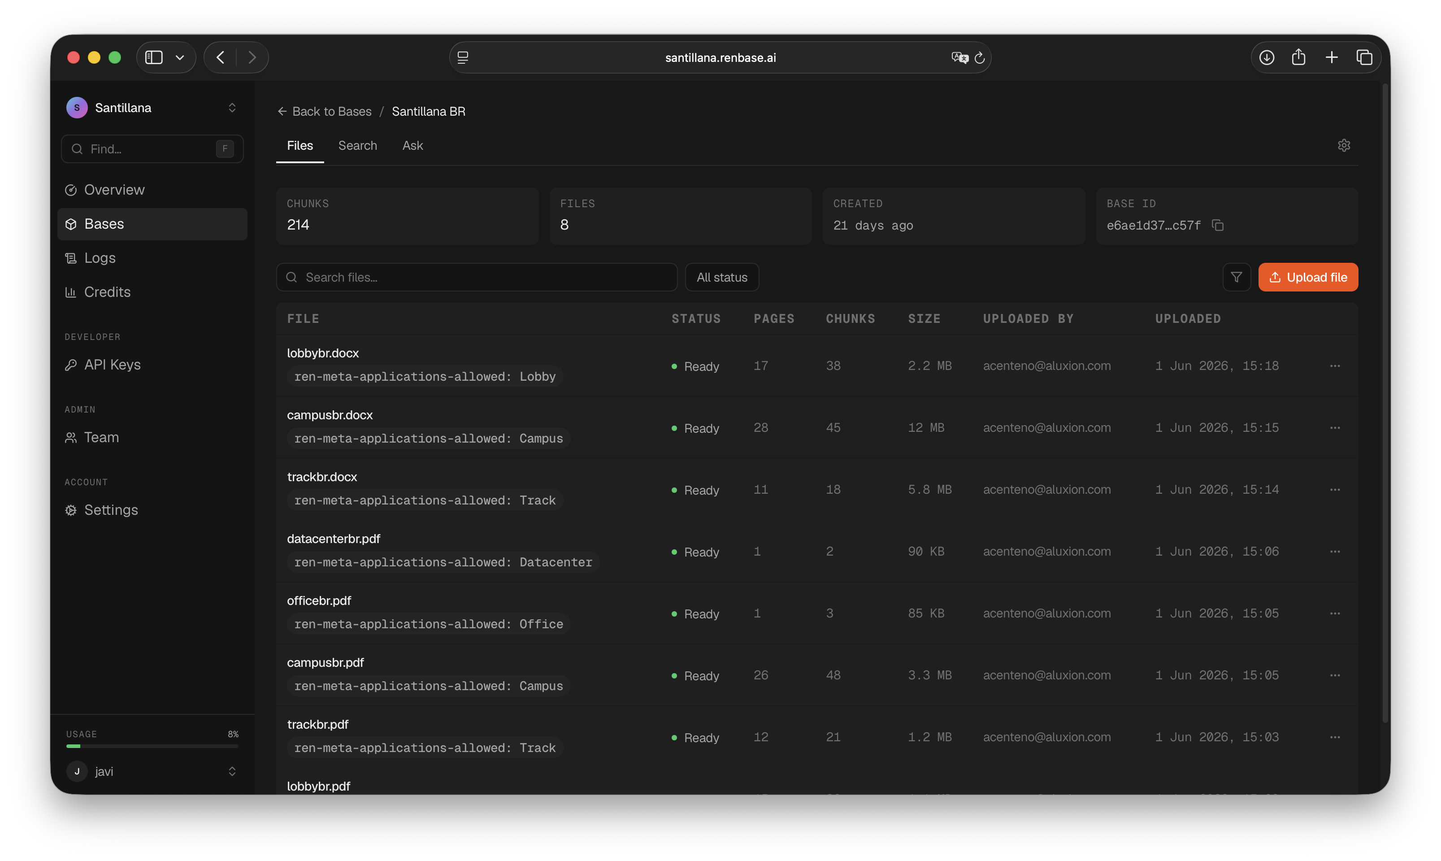Open Logs in the sidebar
This screenshot has height=861, width=1441.
point(152,258)
